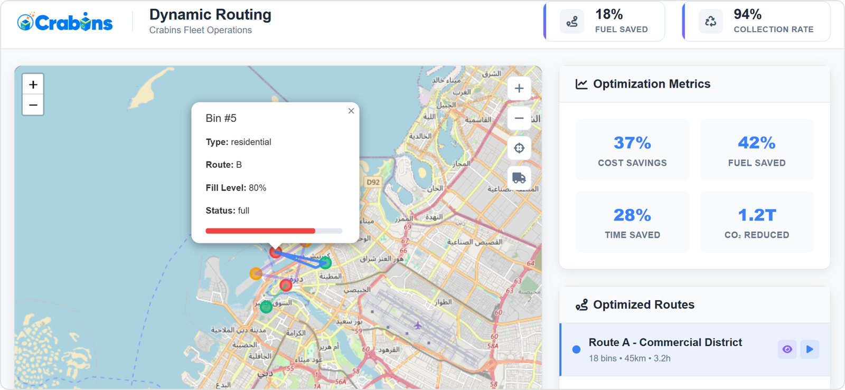The width and height of the screenshot is (845, 390).
Task: Click the route icon beside 18% Fuel Saved
Action: (x=572, y=22)
